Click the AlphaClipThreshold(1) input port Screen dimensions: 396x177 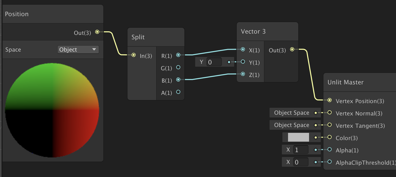[x=330, y=162]
